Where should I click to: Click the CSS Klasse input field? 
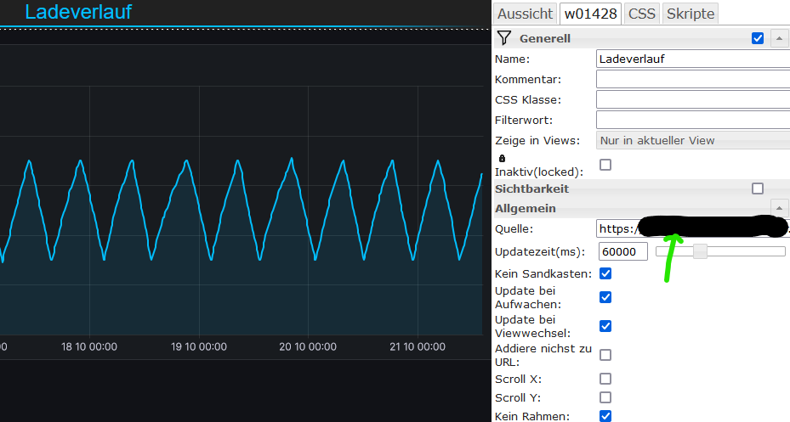coord(693,99)
